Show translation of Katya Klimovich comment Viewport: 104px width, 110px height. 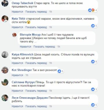[36, 63]
